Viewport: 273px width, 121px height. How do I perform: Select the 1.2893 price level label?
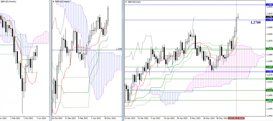(269, 5)
